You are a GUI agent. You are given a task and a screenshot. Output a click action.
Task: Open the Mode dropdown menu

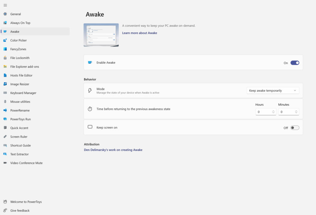(273, 91)
